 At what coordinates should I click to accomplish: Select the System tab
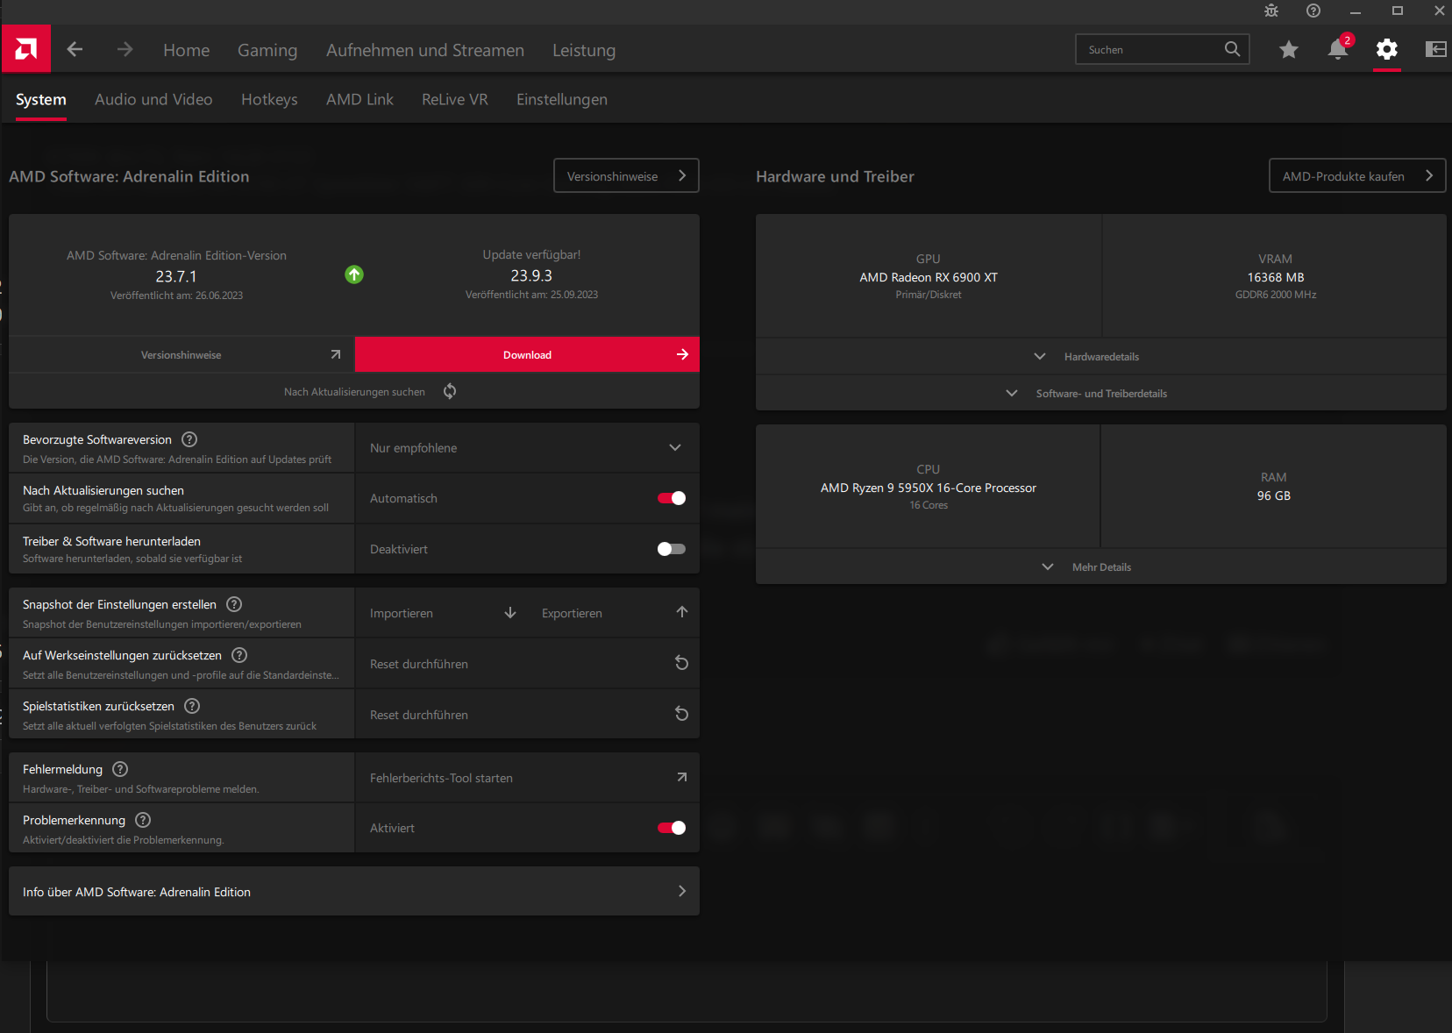(x=41, y=99)
